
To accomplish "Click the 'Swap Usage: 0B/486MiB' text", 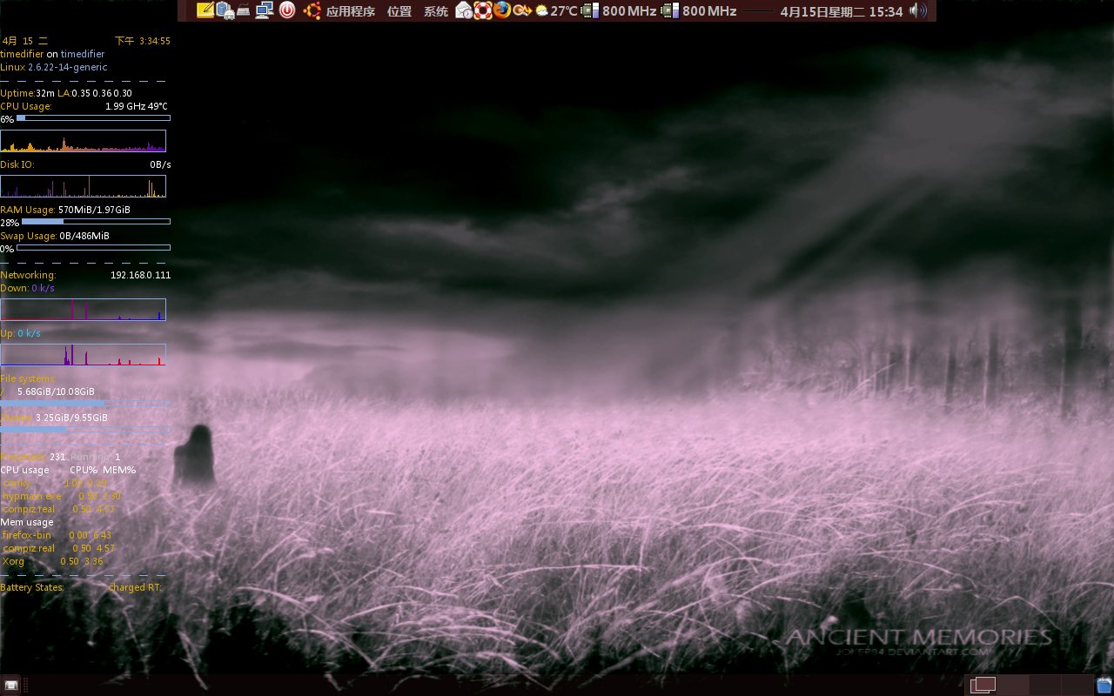I will coord(55,236).
